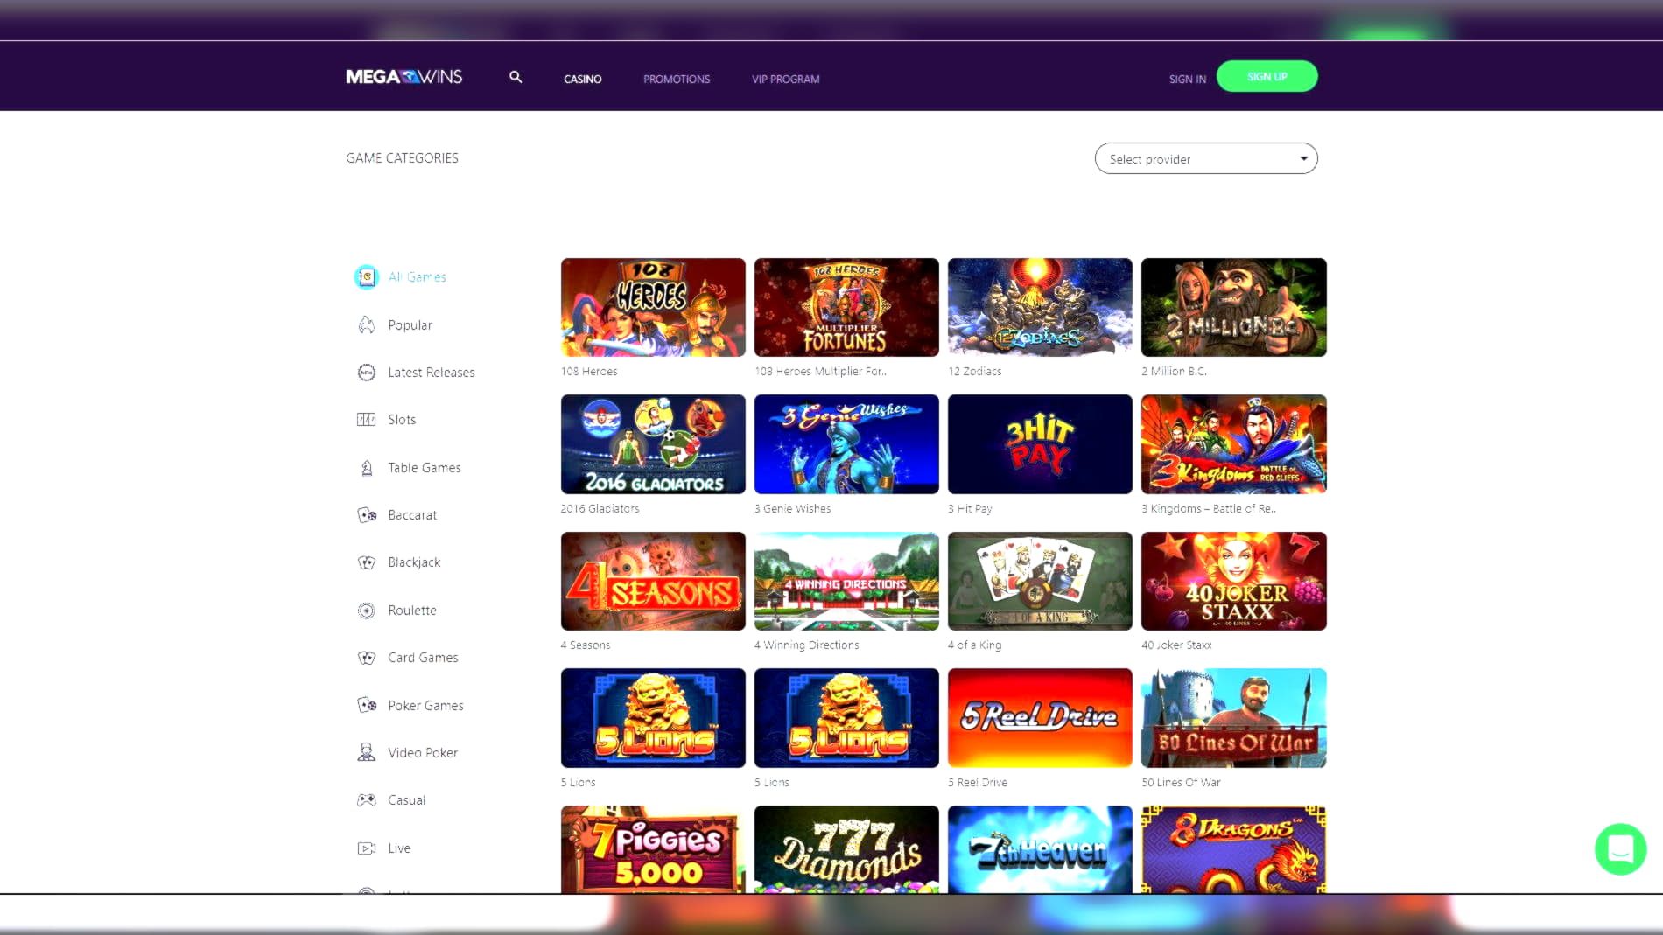This screenshot has width=1663, height=935.
Task: Click the '3 Hit Pay' title text
Action: [x=970, y=508]
